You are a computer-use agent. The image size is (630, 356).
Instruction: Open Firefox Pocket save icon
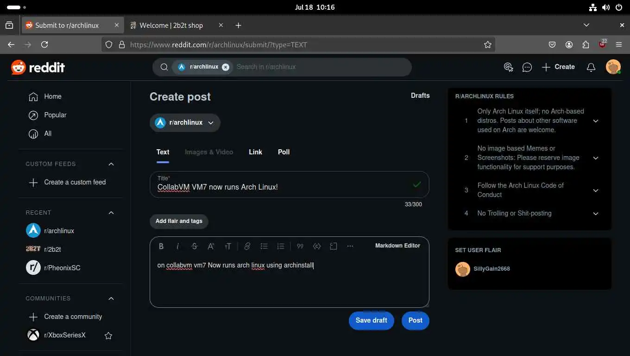(552, 44)
